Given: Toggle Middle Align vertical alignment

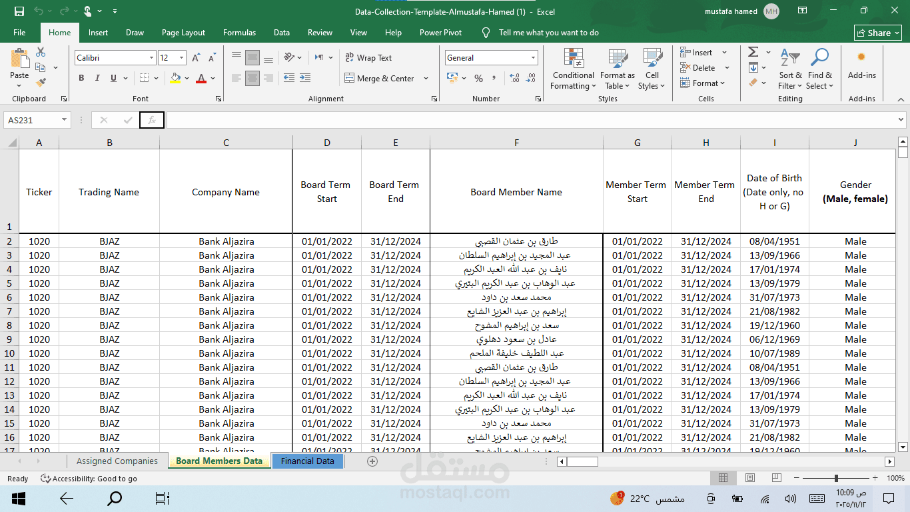Looking at the screenshot, I should (252, 58).
